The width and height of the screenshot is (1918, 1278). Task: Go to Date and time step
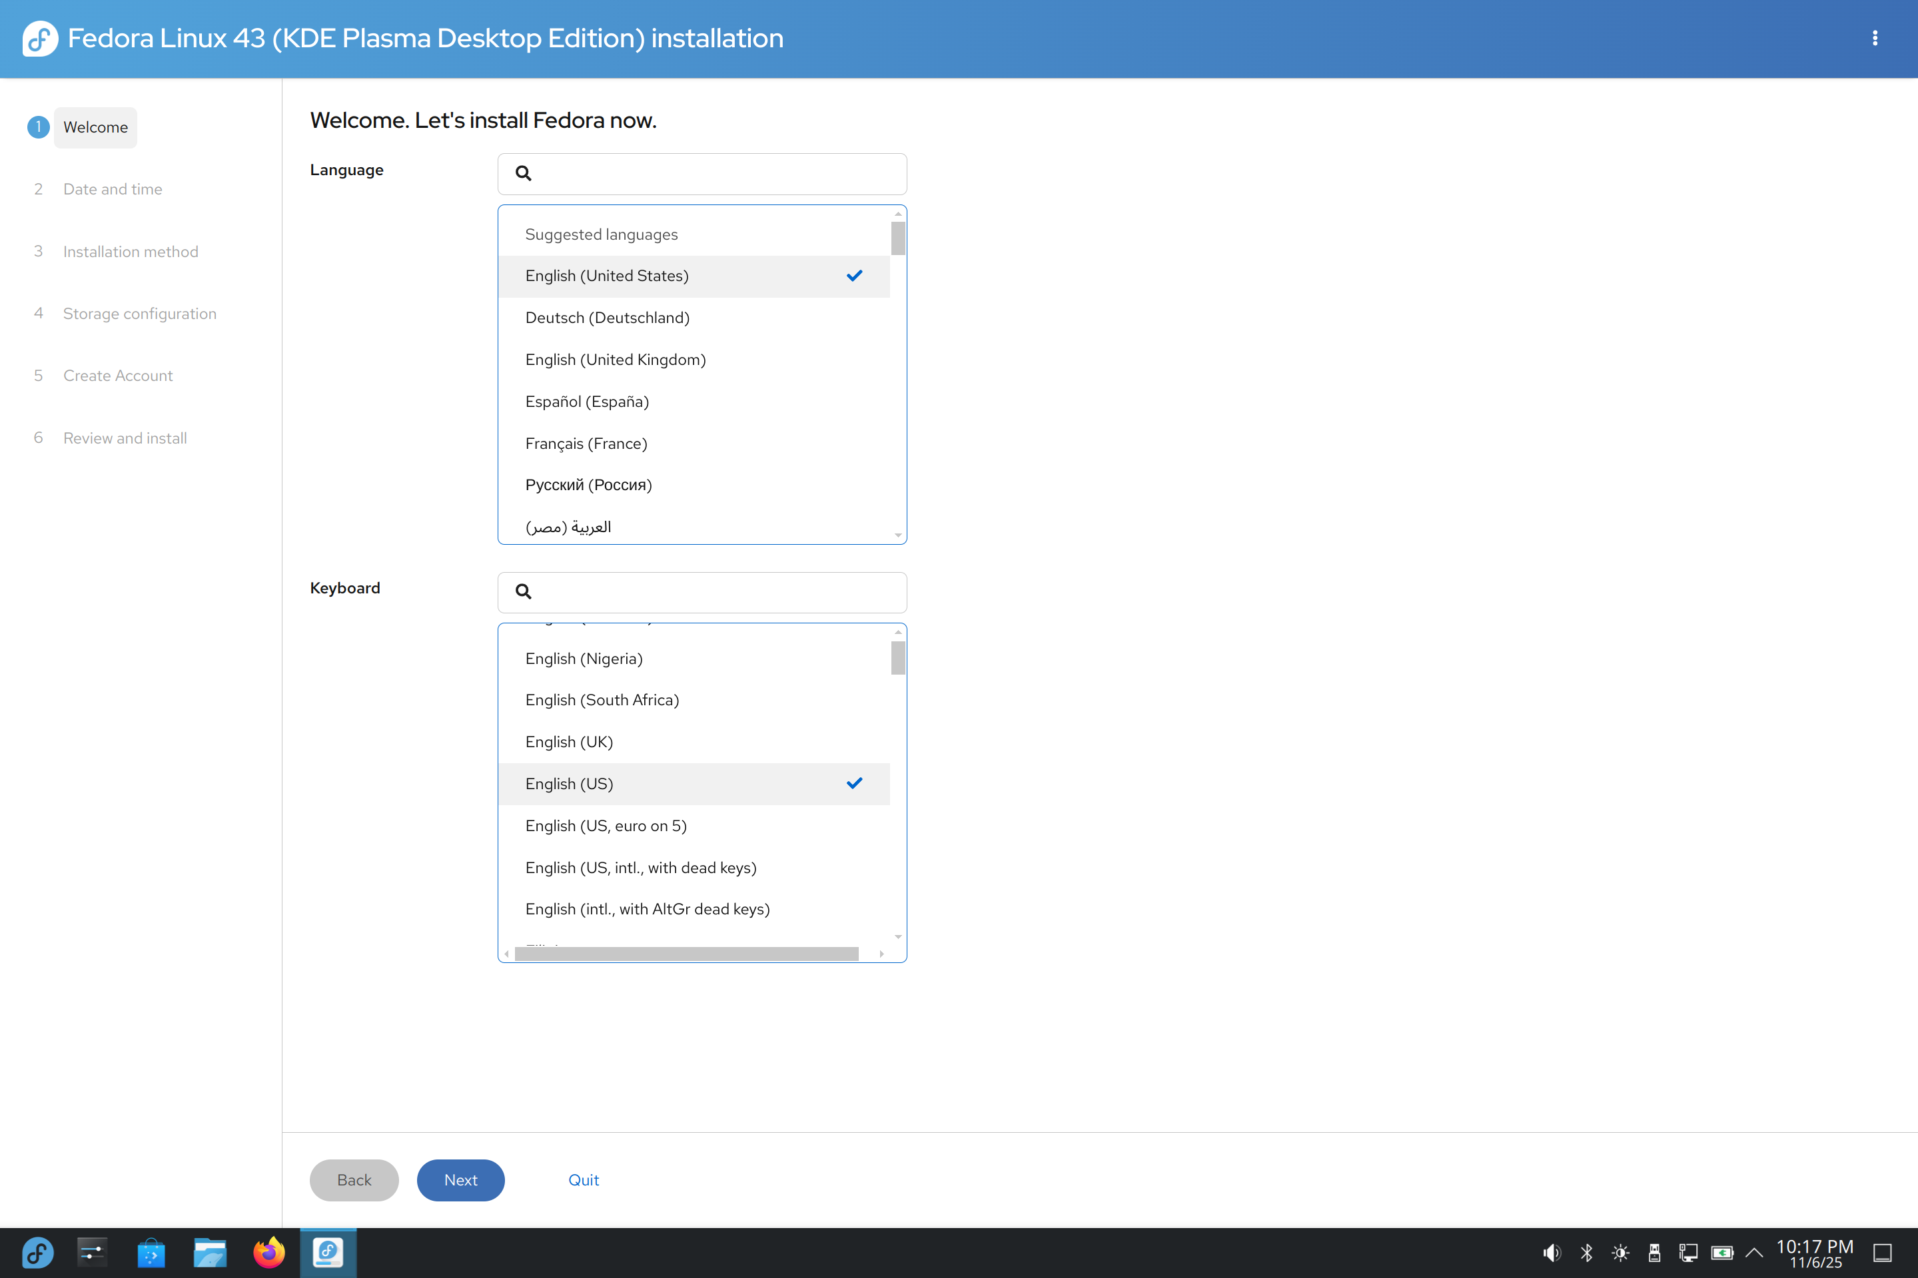(113, 189)
